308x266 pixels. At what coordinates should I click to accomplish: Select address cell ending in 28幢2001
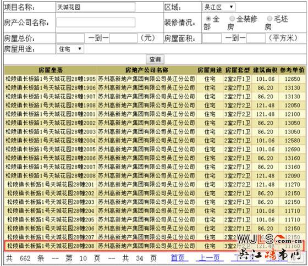tap(51, 114)
